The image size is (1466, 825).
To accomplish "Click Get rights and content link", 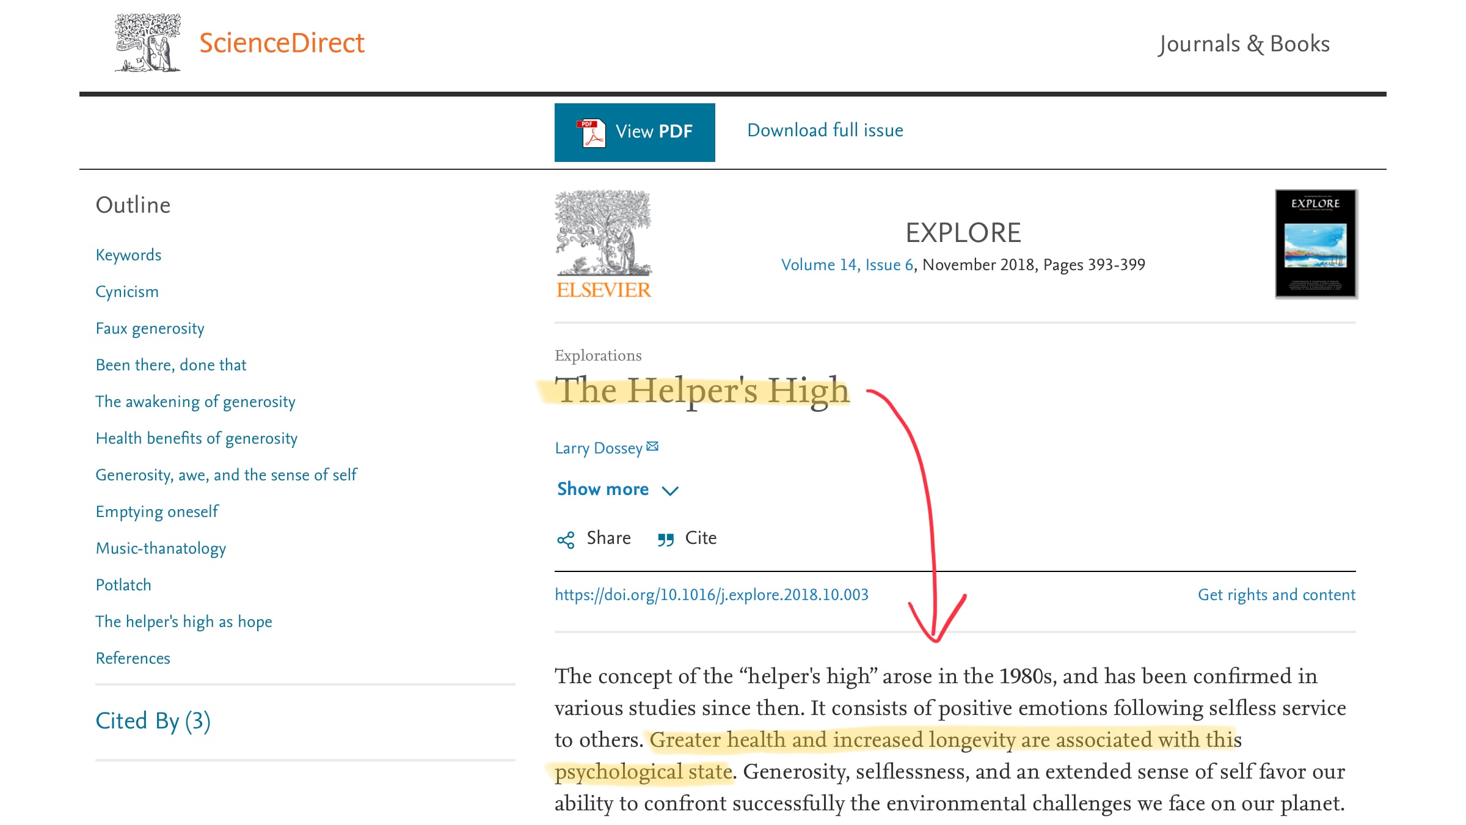I will click(x=1276, y=595).
